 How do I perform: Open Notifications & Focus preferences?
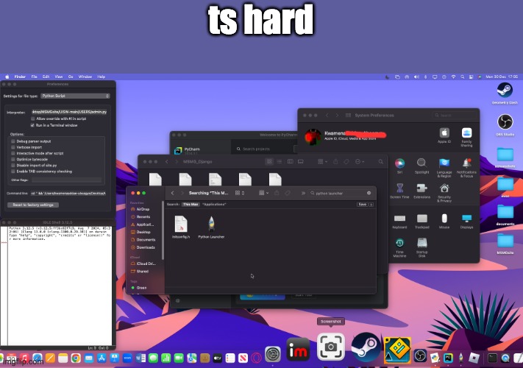click(x=466, y=168)
